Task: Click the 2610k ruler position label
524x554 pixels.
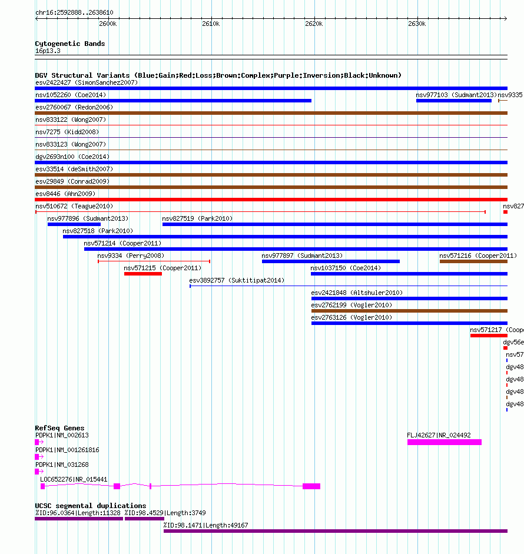Action: pyautogui.click(x=211, y=24)
